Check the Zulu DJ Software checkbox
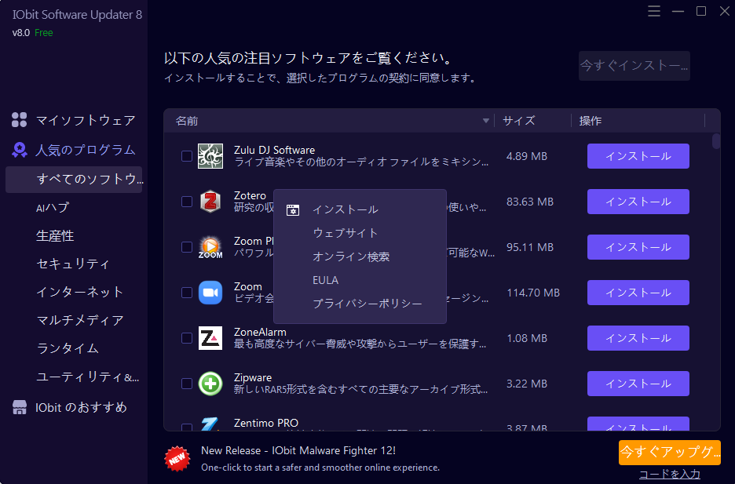 point(187,156)
